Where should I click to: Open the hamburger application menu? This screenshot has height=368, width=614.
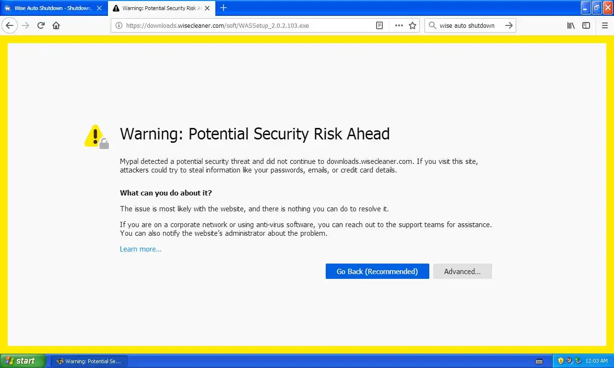[x=605, y=25]
